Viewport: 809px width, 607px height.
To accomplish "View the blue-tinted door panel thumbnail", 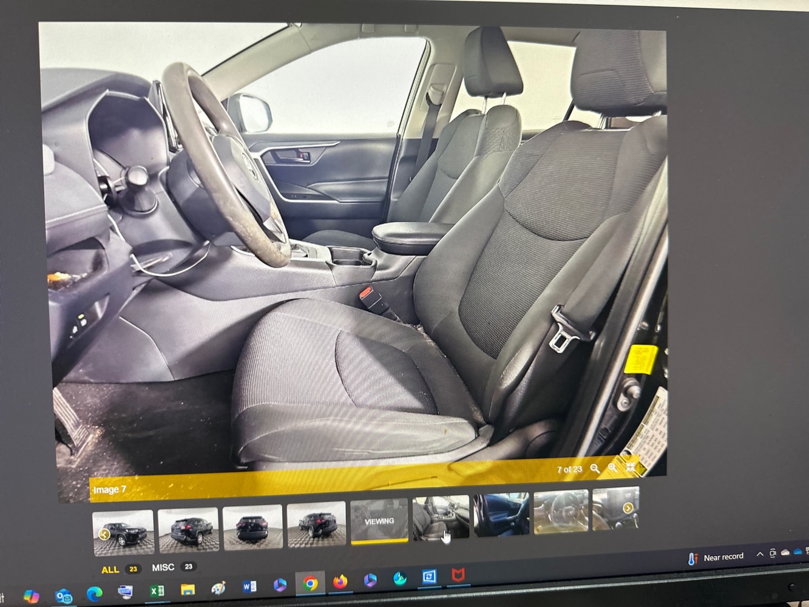I will pyautogui.click(x=501, y=515).
